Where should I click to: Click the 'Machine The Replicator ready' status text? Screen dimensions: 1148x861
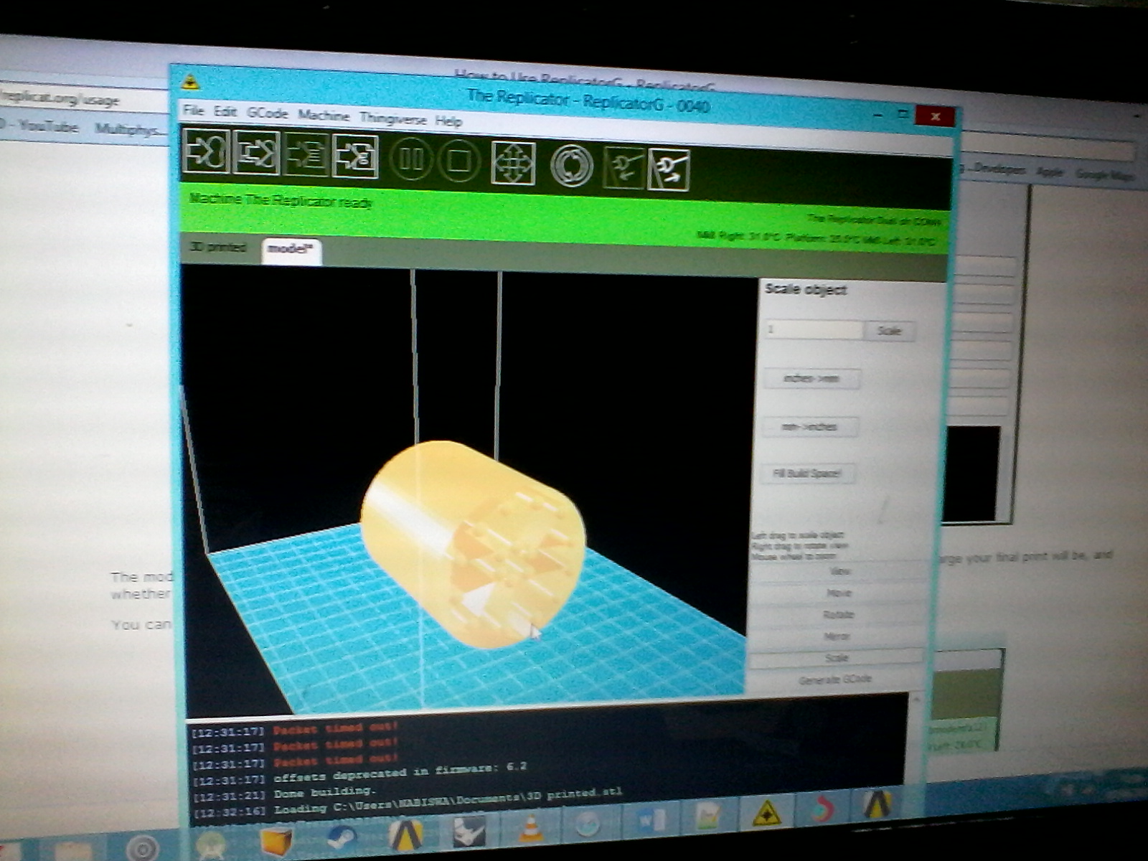point(281,200)
